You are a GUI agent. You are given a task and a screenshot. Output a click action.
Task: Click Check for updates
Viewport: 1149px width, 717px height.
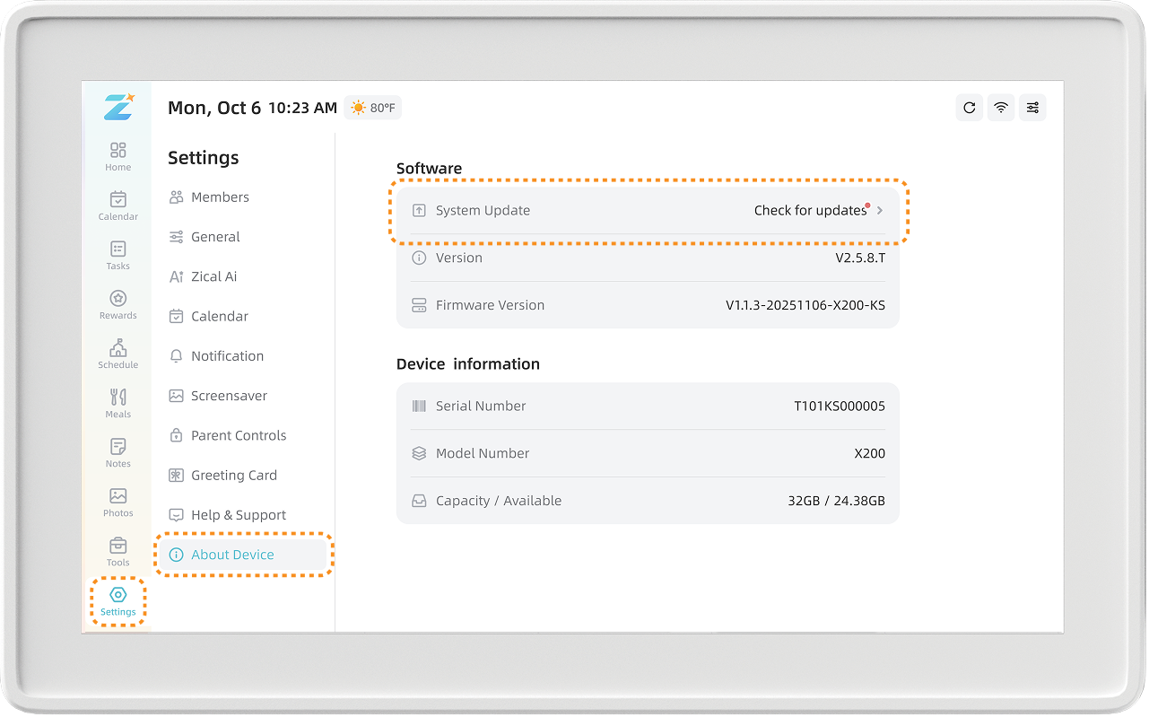point(811,211)
